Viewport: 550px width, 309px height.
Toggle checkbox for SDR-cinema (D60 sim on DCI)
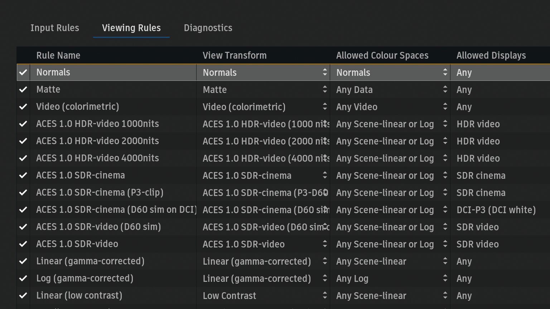click(x=23, y=210)
